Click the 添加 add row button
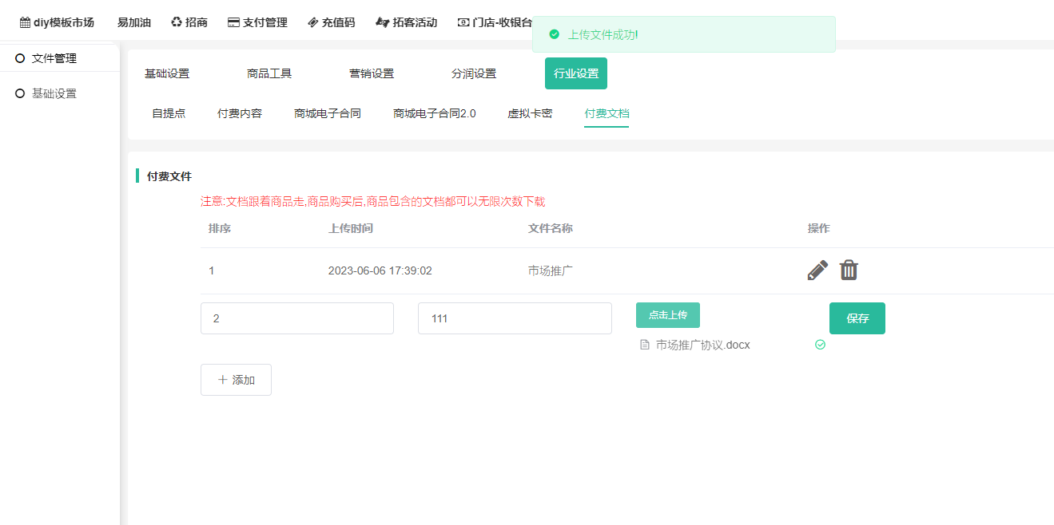 (x=236, y=380)
